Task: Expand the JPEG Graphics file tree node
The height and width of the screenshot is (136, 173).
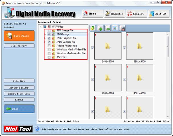Action: point(45,38)
